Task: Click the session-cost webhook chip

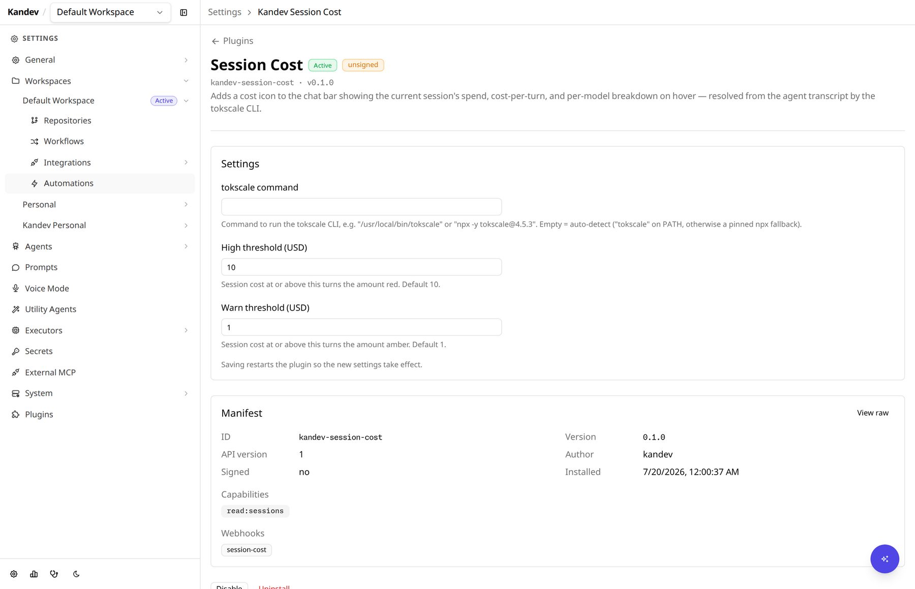Action: click(247, 550)
